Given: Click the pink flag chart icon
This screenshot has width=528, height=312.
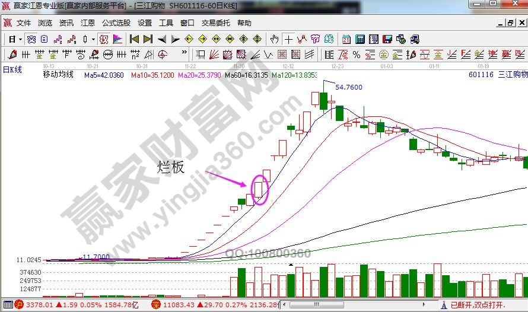Looking at the screenshot, I should [117, 39].
